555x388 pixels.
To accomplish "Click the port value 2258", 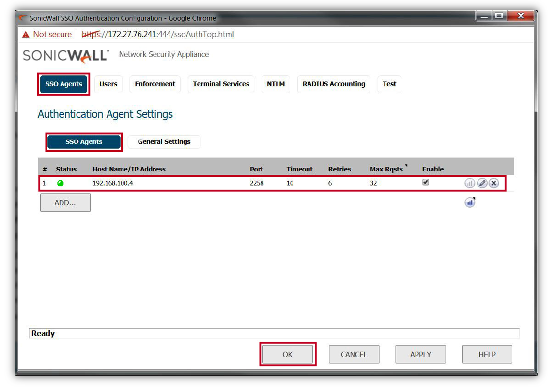I will (x=257, y=183).
